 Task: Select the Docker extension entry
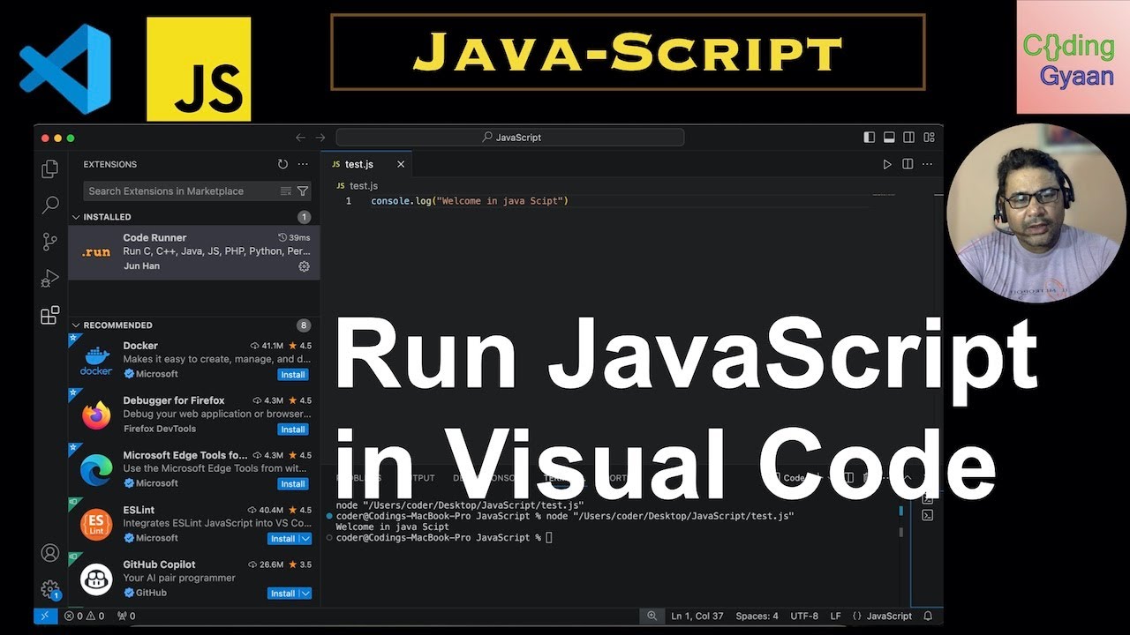point(194,360)
